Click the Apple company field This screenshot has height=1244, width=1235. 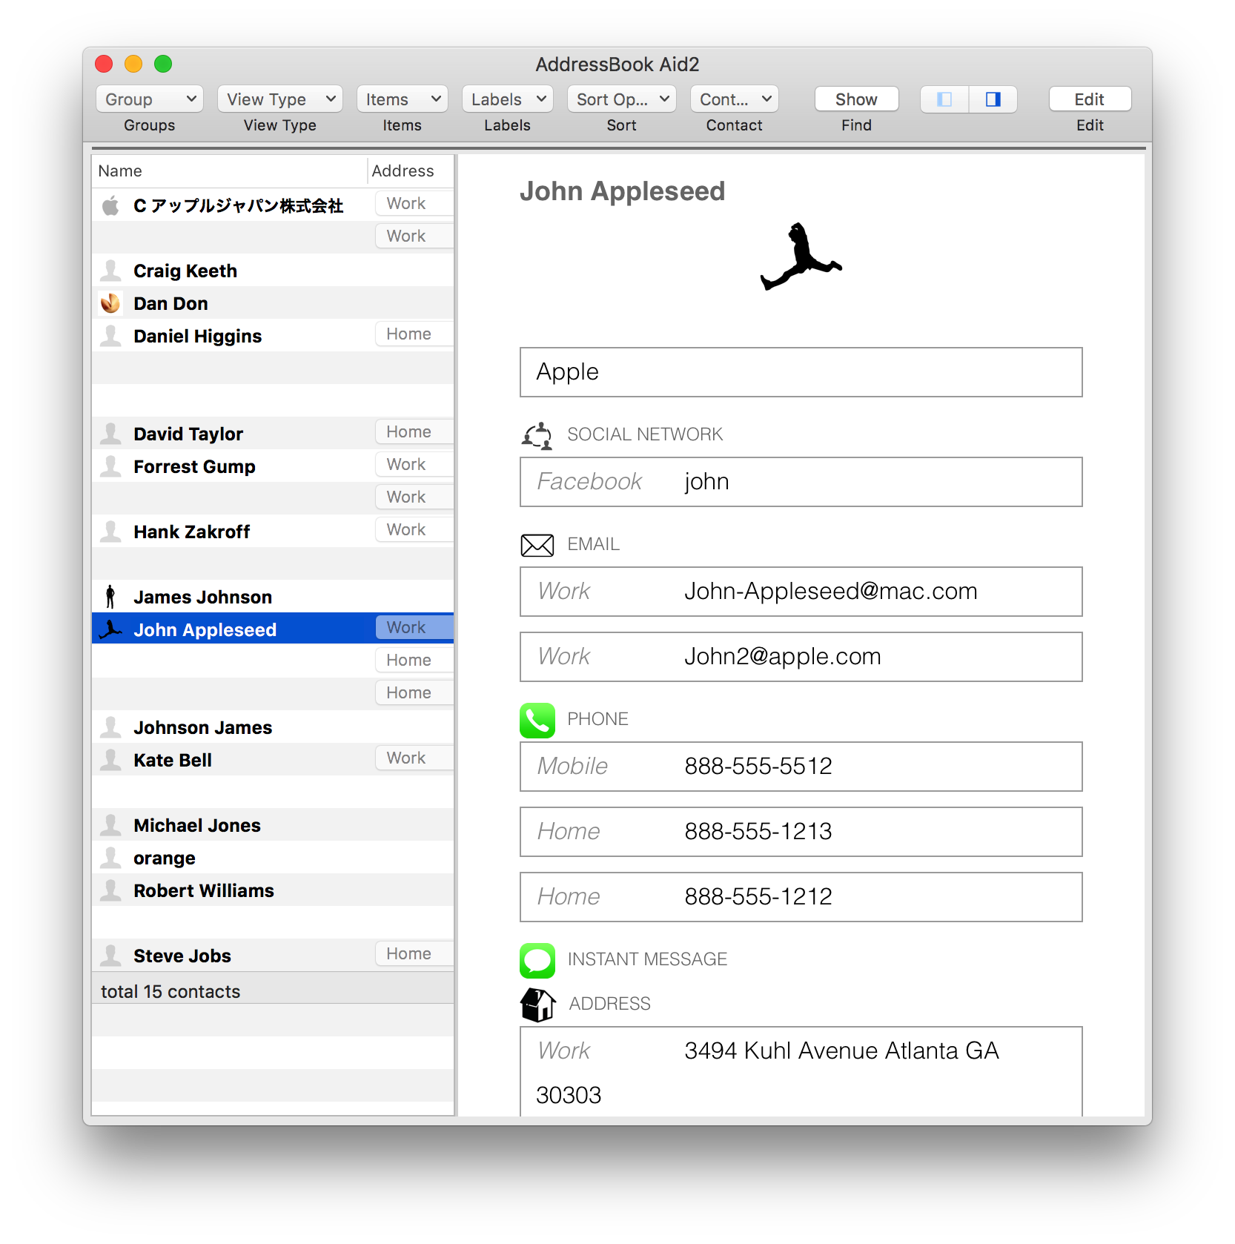[801, 372]
